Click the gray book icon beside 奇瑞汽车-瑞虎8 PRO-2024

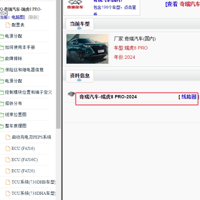pos(71,94)
